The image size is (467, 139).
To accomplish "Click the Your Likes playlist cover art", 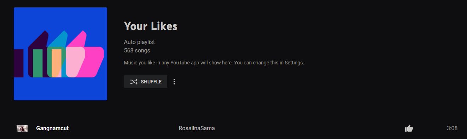I will [x=60, y=54].
